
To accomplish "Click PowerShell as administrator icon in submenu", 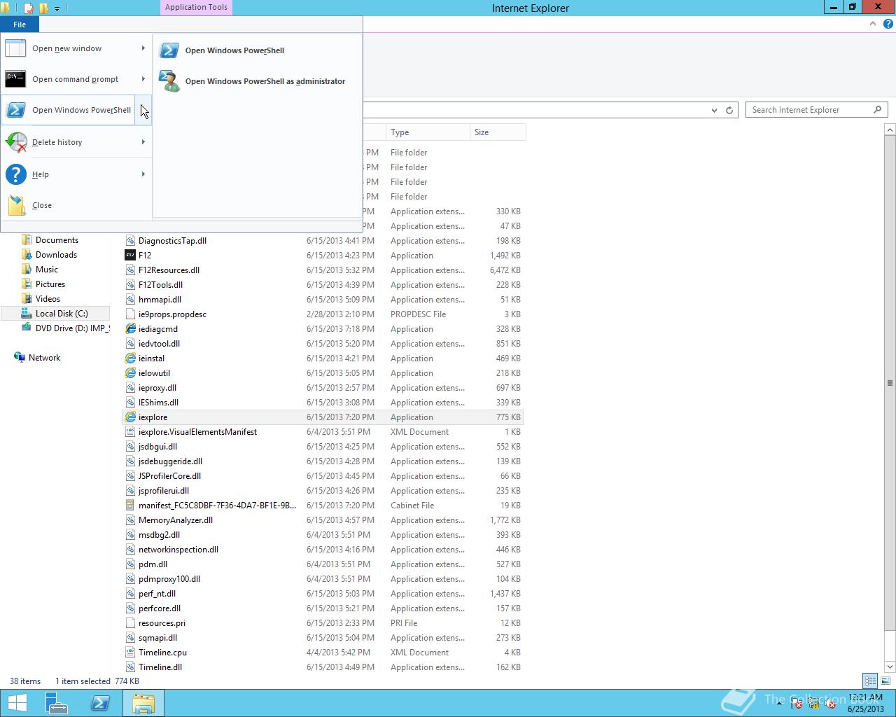I will pos(169,81).
